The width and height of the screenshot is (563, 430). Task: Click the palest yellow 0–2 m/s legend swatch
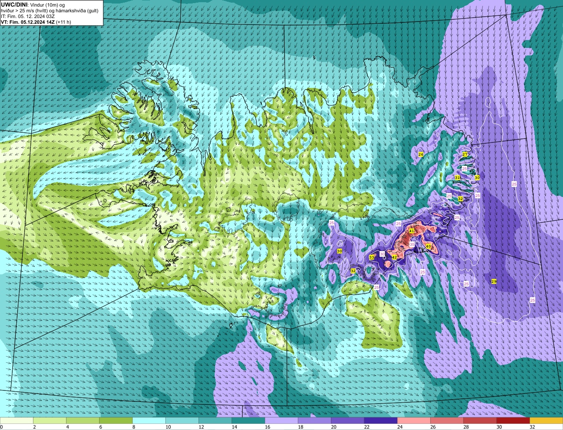coord(17,421)
